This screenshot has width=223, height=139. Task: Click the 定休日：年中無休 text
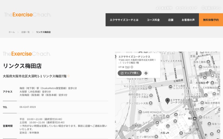click(29, 133)
